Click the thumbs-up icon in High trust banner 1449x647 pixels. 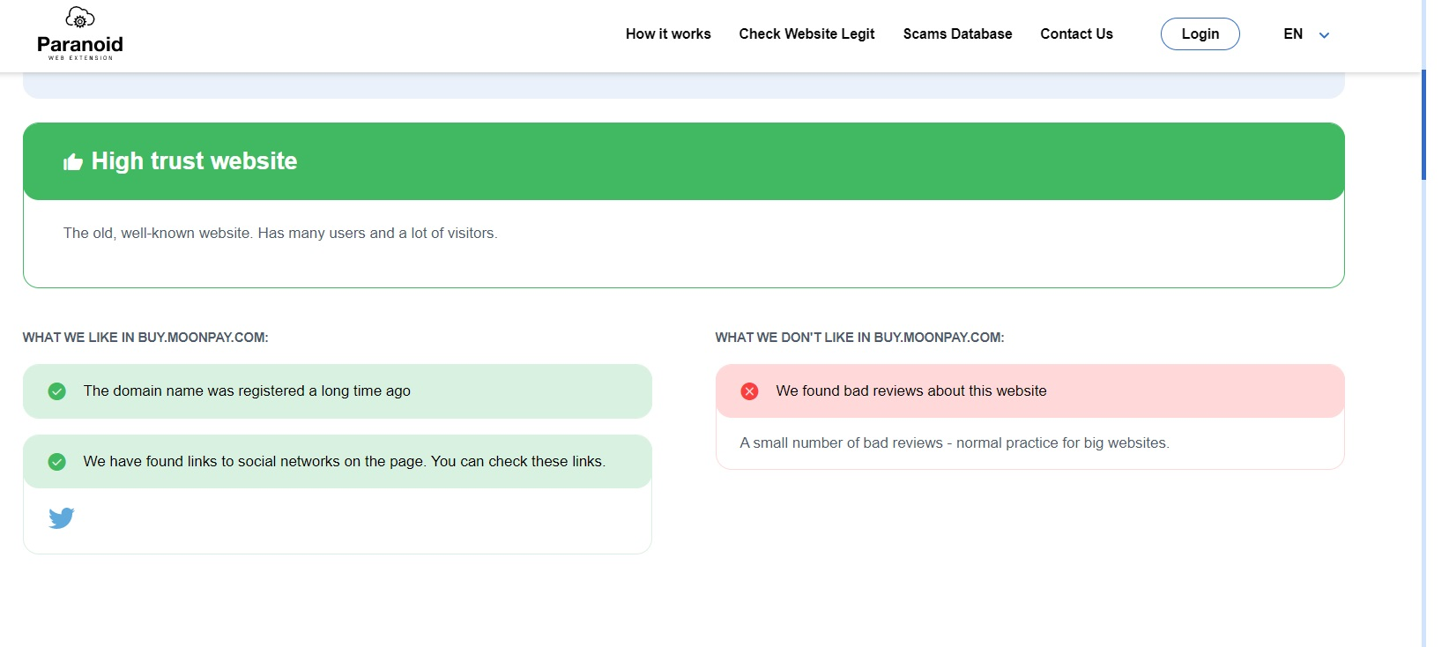(73, 161)
